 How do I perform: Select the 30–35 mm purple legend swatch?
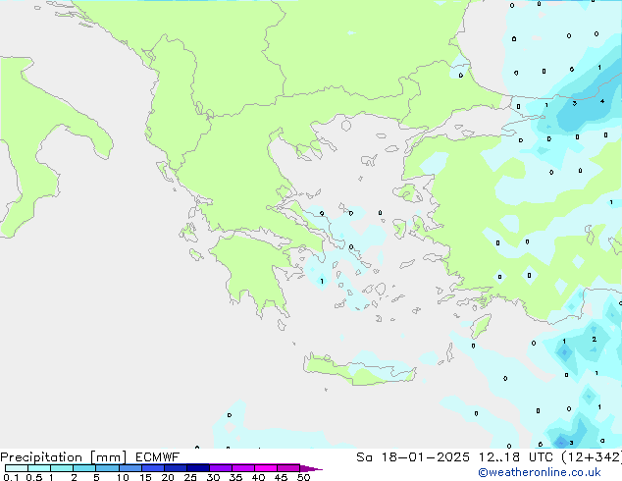point(221,468)
